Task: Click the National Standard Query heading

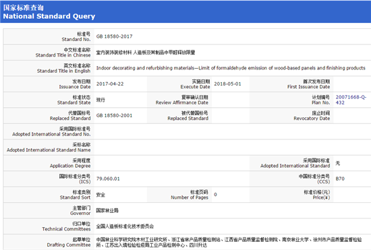Action: 49,16
